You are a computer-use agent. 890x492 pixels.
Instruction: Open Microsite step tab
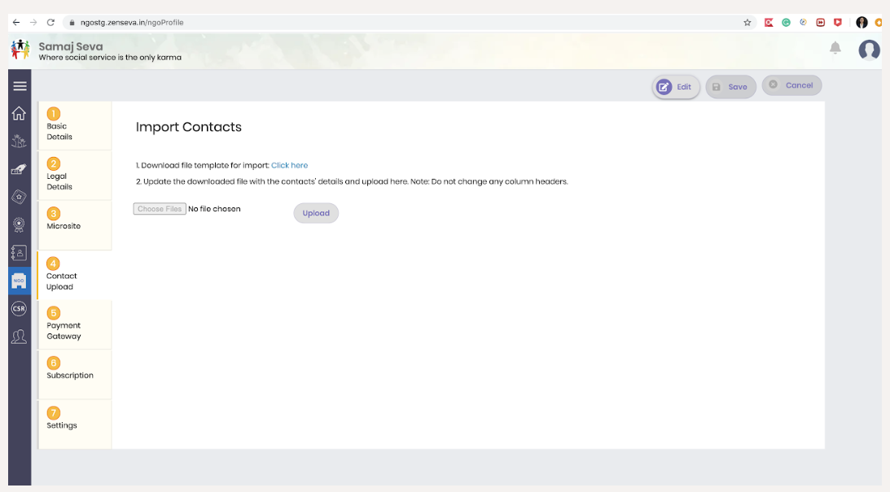[x=74, y=225]
